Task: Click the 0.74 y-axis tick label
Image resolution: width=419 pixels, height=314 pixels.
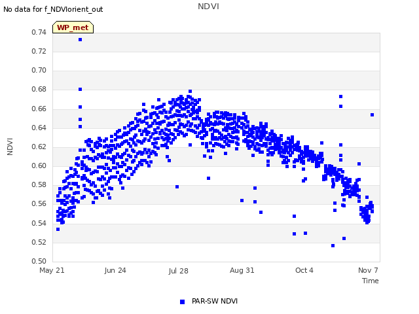Action: [x=39, y=32]
